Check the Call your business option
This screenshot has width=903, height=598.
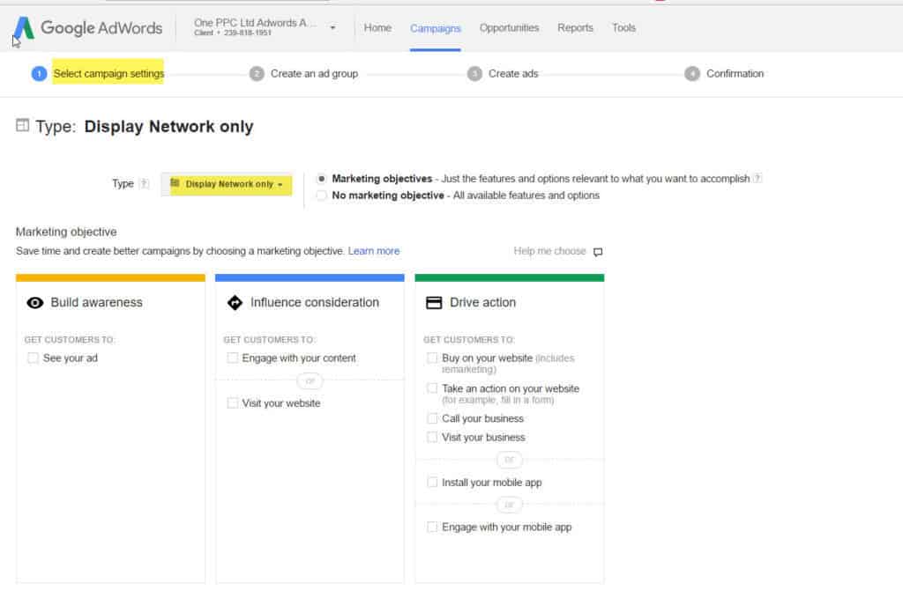coord(432,418)
